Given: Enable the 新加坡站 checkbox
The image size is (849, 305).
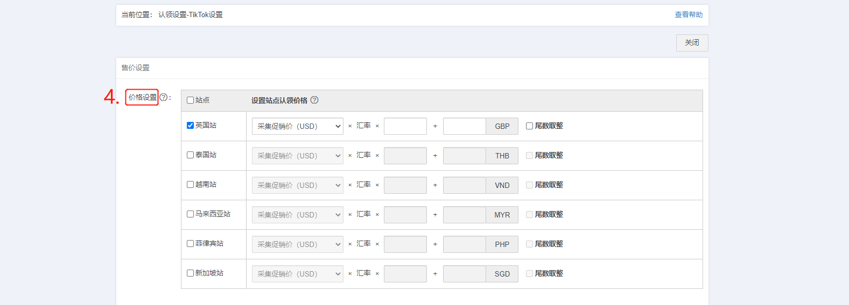Looking at the screenshot, I should point(190,273).
